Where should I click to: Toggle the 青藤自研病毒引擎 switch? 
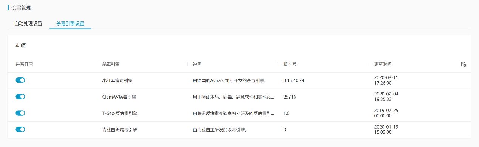pyautogui.click(x=20, y=129)
